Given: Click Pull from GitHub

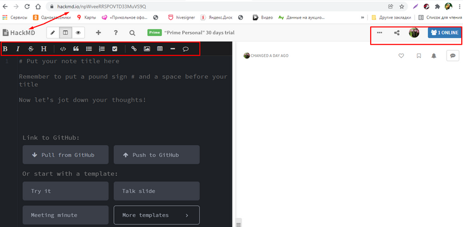Looking at the screenshot, I should click(66, 155).
